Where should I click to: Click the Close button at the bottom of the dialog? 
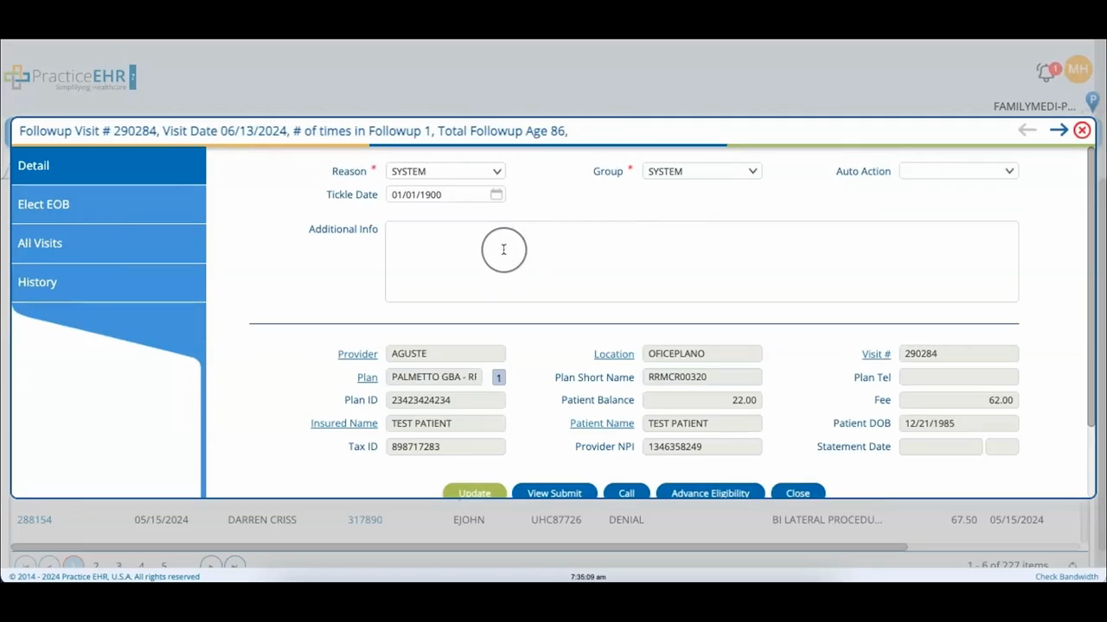[797, 492]
